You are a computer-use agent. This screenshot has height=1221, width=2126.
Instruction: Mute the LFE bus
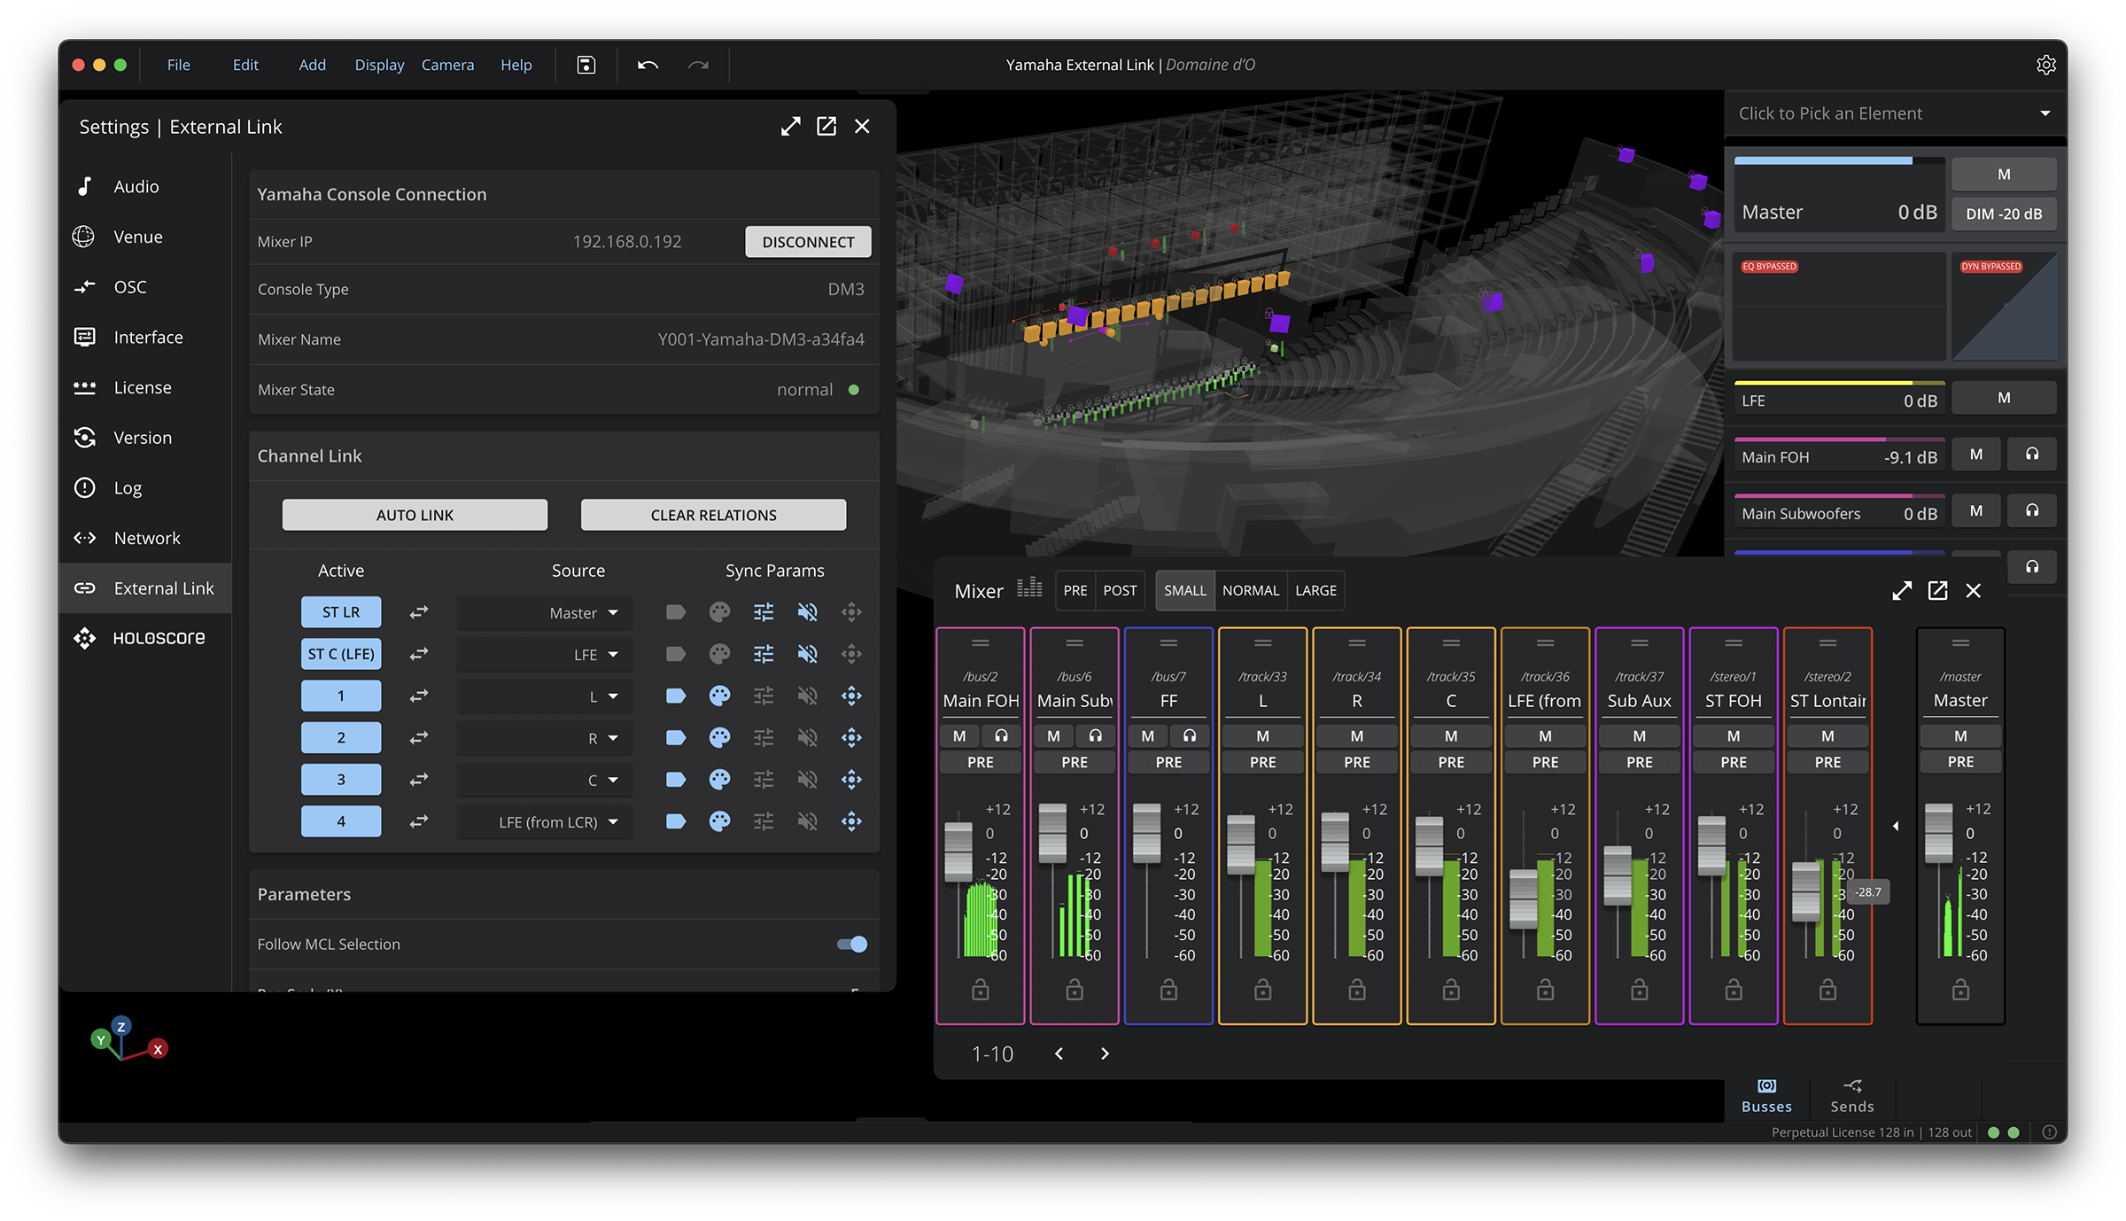click(x=2004, y=399)
